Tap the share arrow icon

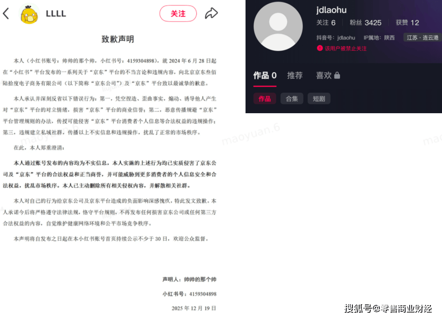coord(211,13)
